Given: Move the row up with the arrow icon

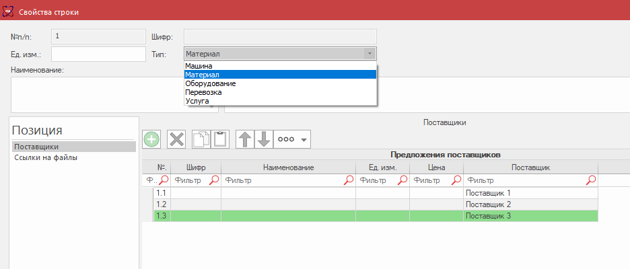Looking at the screenshot, I should coord(246,139).
